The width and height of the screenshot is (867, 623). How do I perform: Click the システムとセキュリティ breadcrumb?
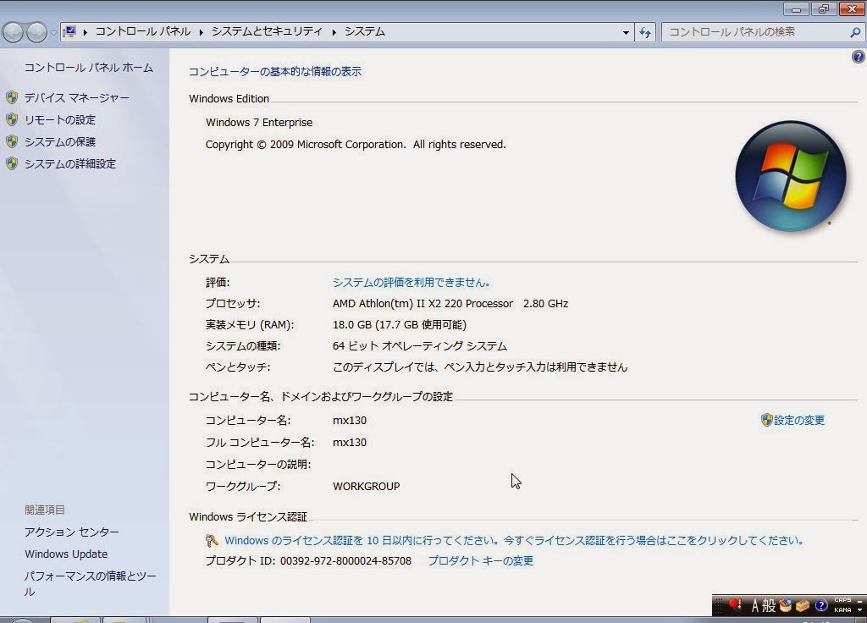267,31
